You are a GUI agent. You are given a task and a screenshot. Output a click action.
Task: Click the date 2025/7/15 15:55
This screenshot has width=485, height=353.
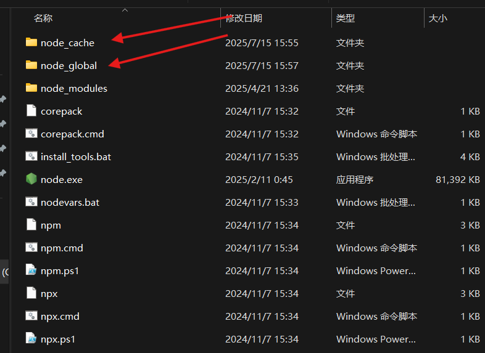(262, 43)
